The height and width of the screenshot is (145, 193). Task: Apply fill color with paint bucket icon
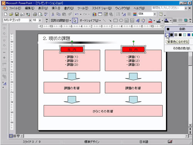(150, 20)
